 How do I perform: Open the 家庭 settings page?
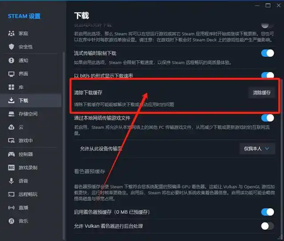[x=31, y=33]
